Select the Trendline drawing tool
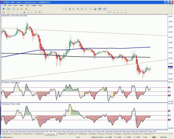This screenshot has height=139, width=174. coord(20,12)
